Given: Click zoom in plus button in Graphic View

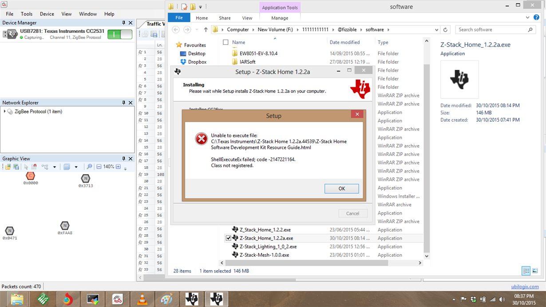Looking at the screenshot, I should 118,167.
